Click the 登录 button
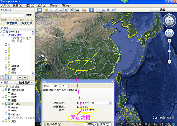 [162, 10]
